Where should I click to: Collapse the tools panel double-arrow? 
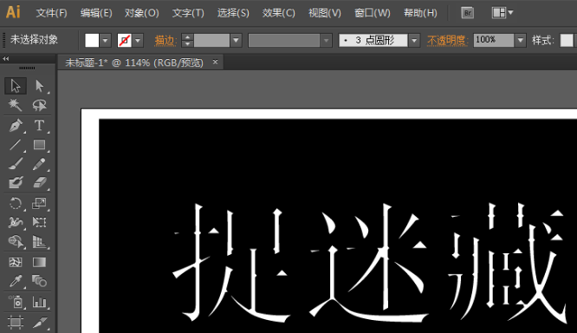click(6, 59)
